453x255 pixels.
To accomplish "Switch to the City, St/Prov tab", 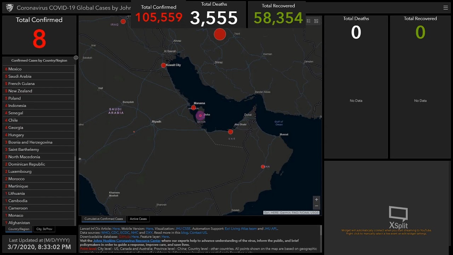I will pyautogui.click(x=44, y=229).
